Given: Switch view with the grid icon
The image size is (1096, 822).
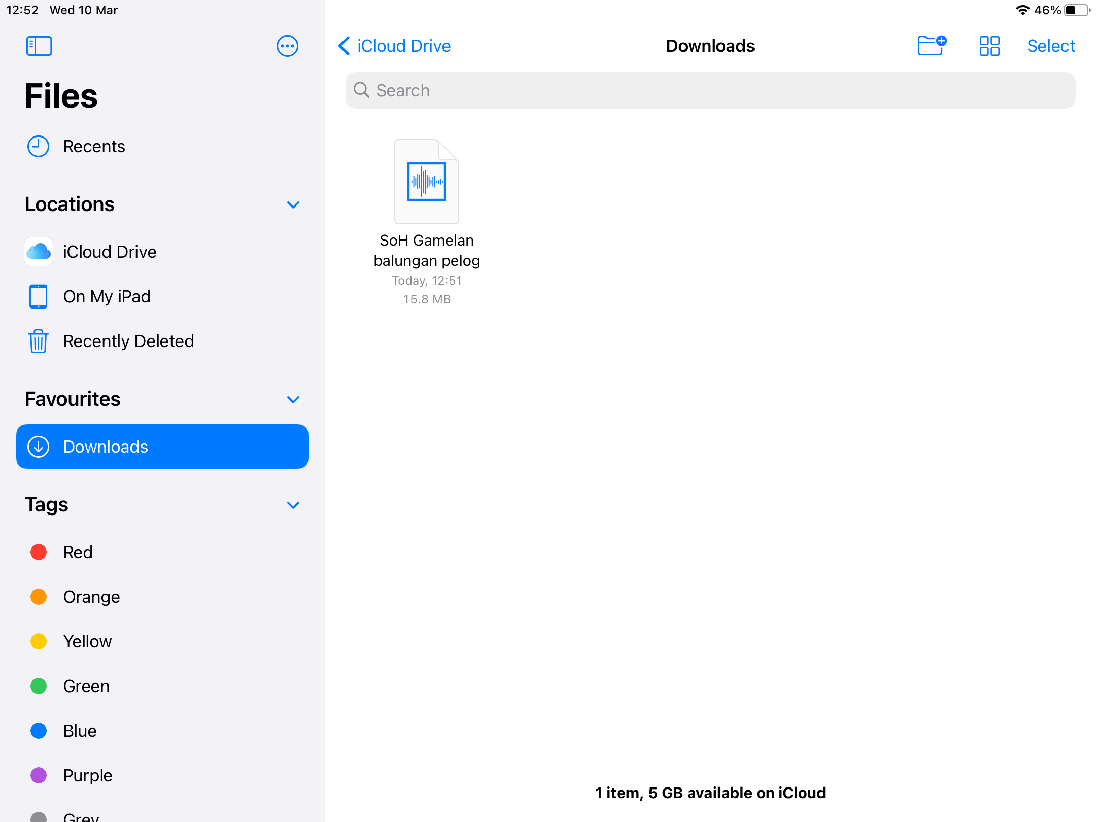Looking at the screenshot, I should pyautogui.click(x=989, y=46).
